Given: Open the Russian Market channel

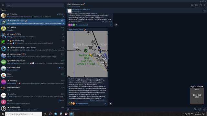Looking at the screenshot, I should [33, 109].
